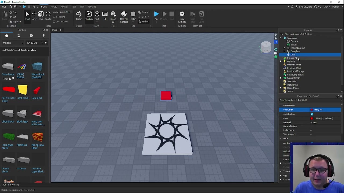Click the red lava part in viewport
The height and width of the screenshot is (193, 344).
coord(166,95)
